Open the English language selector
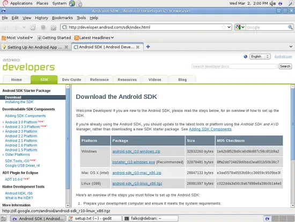Image resolution: width=295 pixels, height=222 pixels. click(260, 56)
